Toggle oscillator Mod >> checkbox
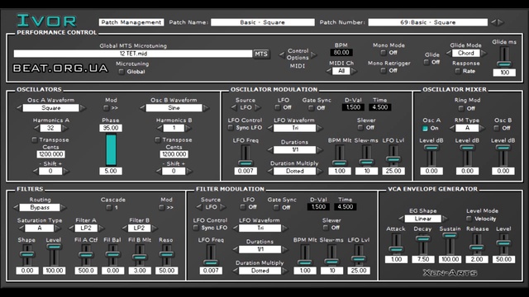Viewport: 529px width, 297px height. (106, 108)
